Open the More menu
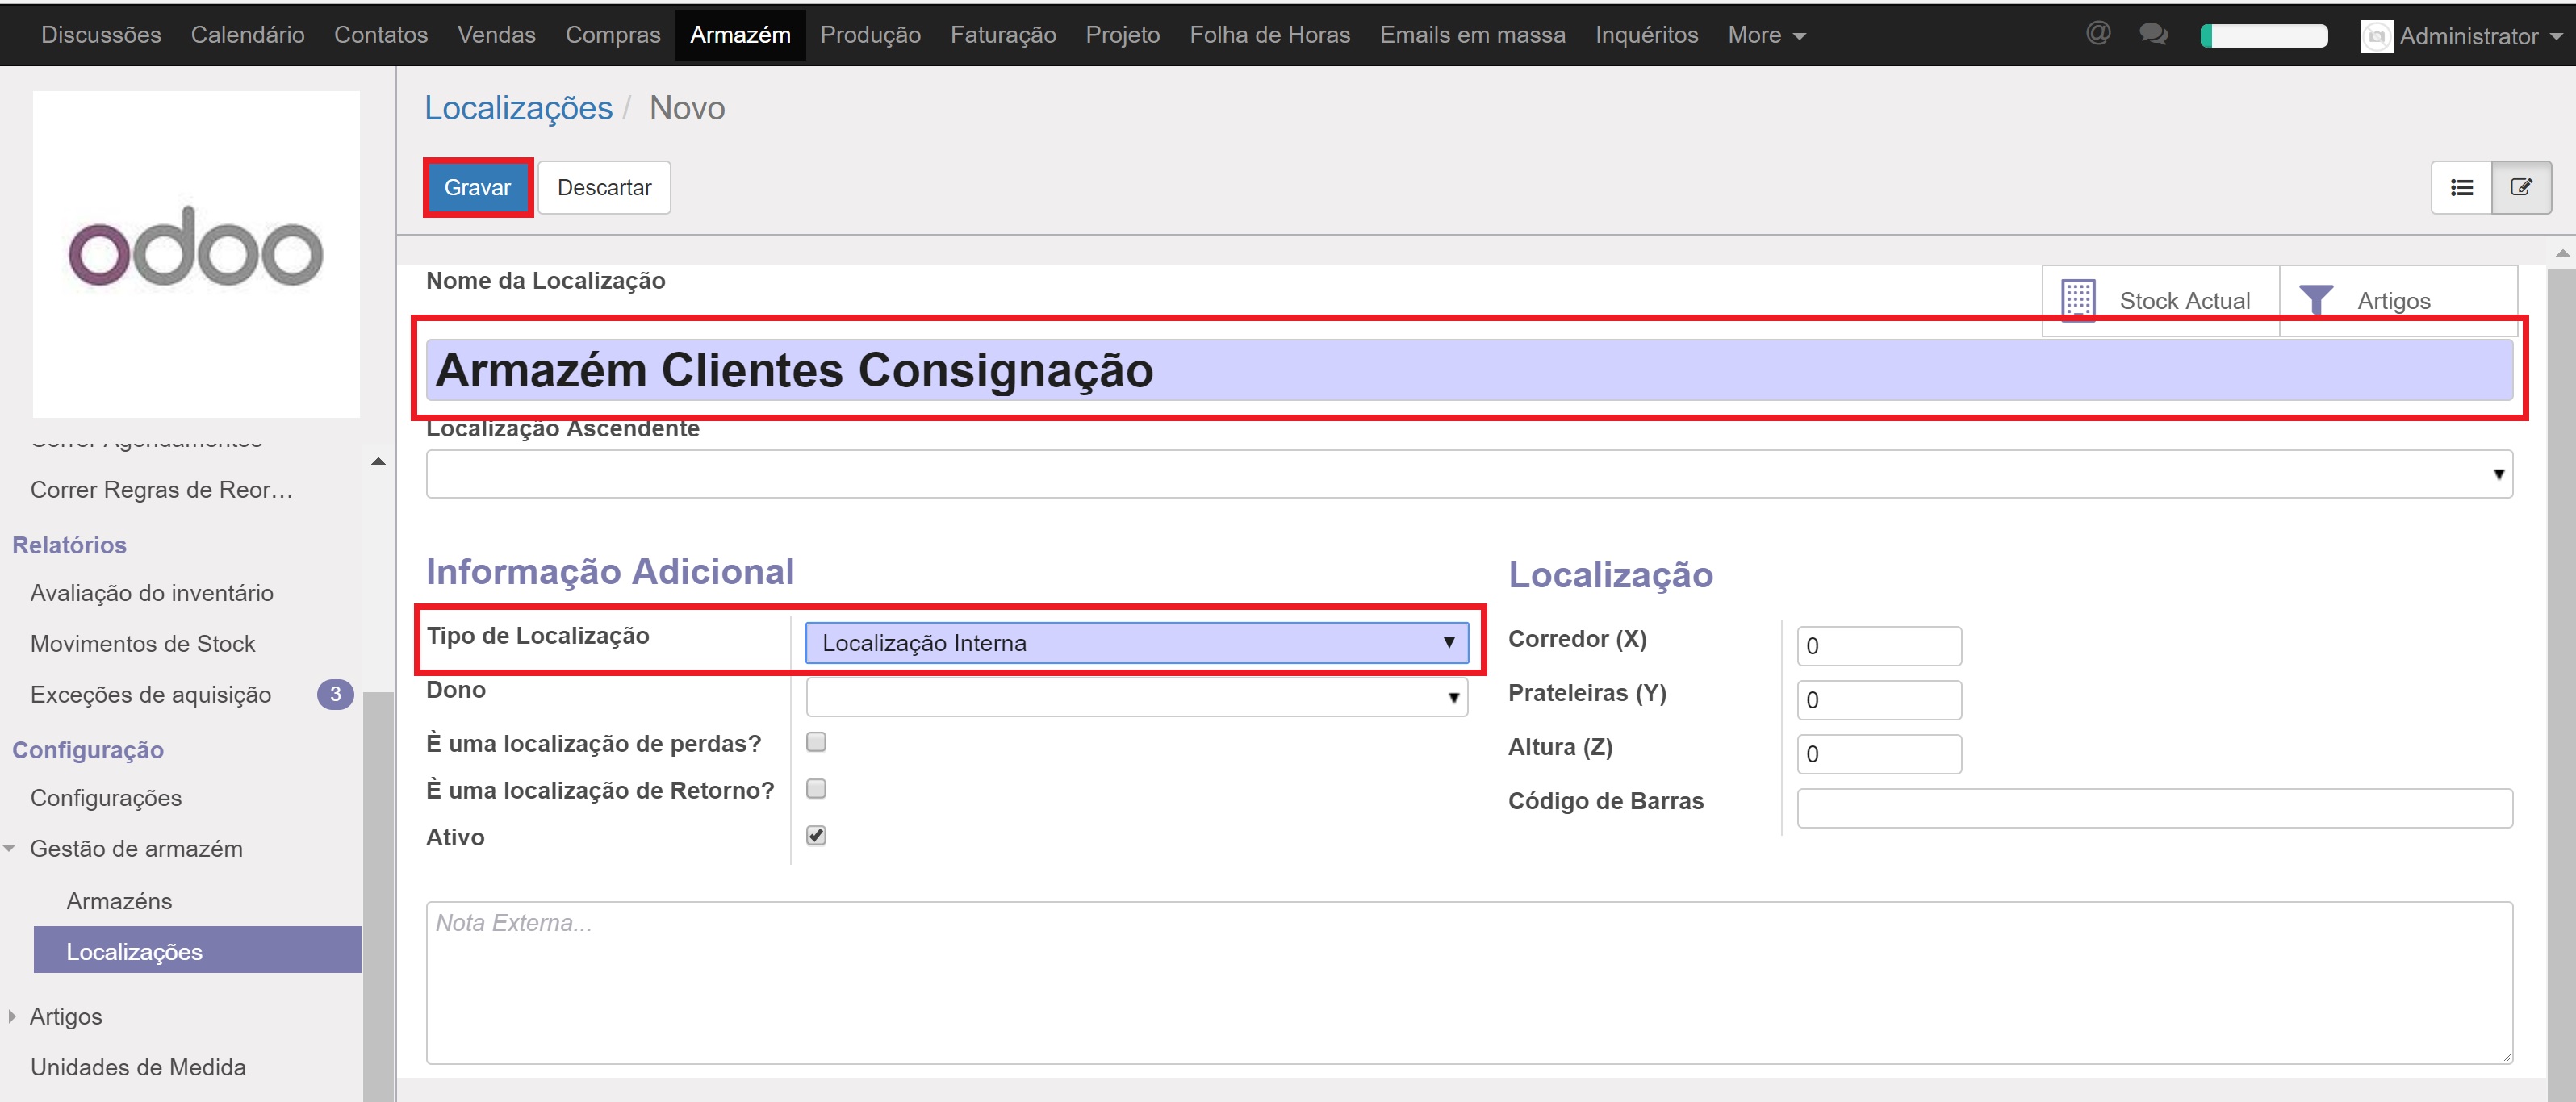This screenshot has height=1102, width=2576. 1765,35
